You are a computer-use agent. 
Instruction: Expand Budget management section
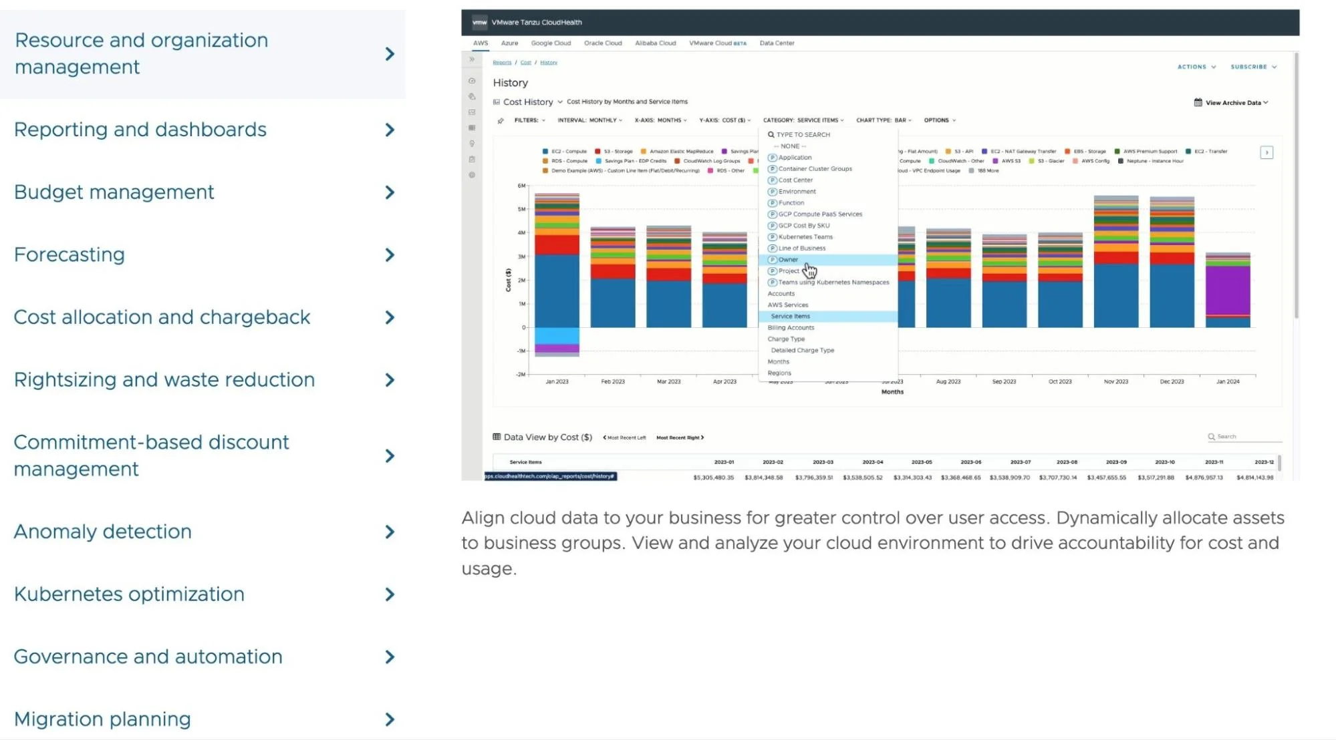pyautogui.click(x=203, y=192)
